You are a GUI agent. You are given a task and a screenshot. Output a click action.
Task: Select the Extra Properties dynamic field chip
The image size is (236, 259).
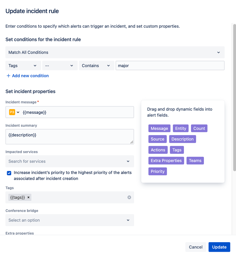166,160
